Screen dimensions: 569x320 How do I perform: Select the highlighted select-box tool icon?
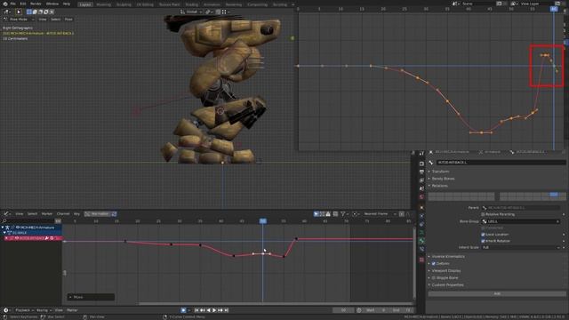(x=29, y=12)
